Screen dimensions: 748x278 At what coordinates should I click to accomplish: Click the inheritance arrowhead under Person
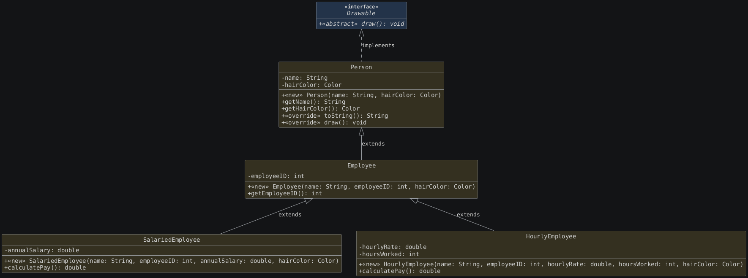(x=361, y=132)
